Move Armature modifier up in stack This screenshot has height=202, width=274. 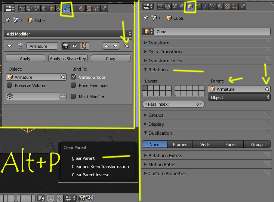(107, 46)
